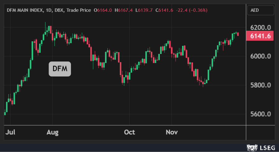Click the Nov label on time axis
The height and width of the screenshot is (152, 279).
(x=172, y=132)
